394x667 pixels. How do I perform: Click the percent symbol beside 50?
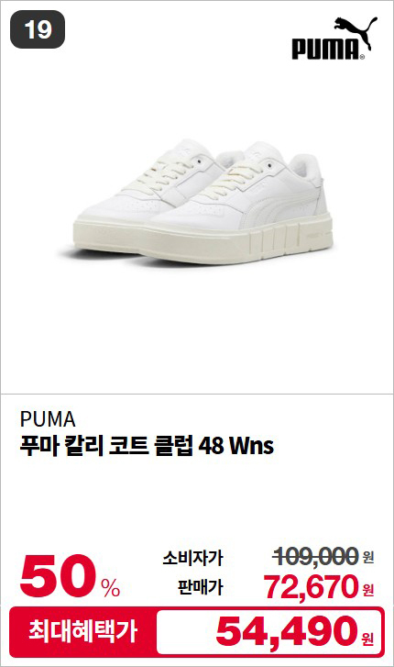[111, 588]
